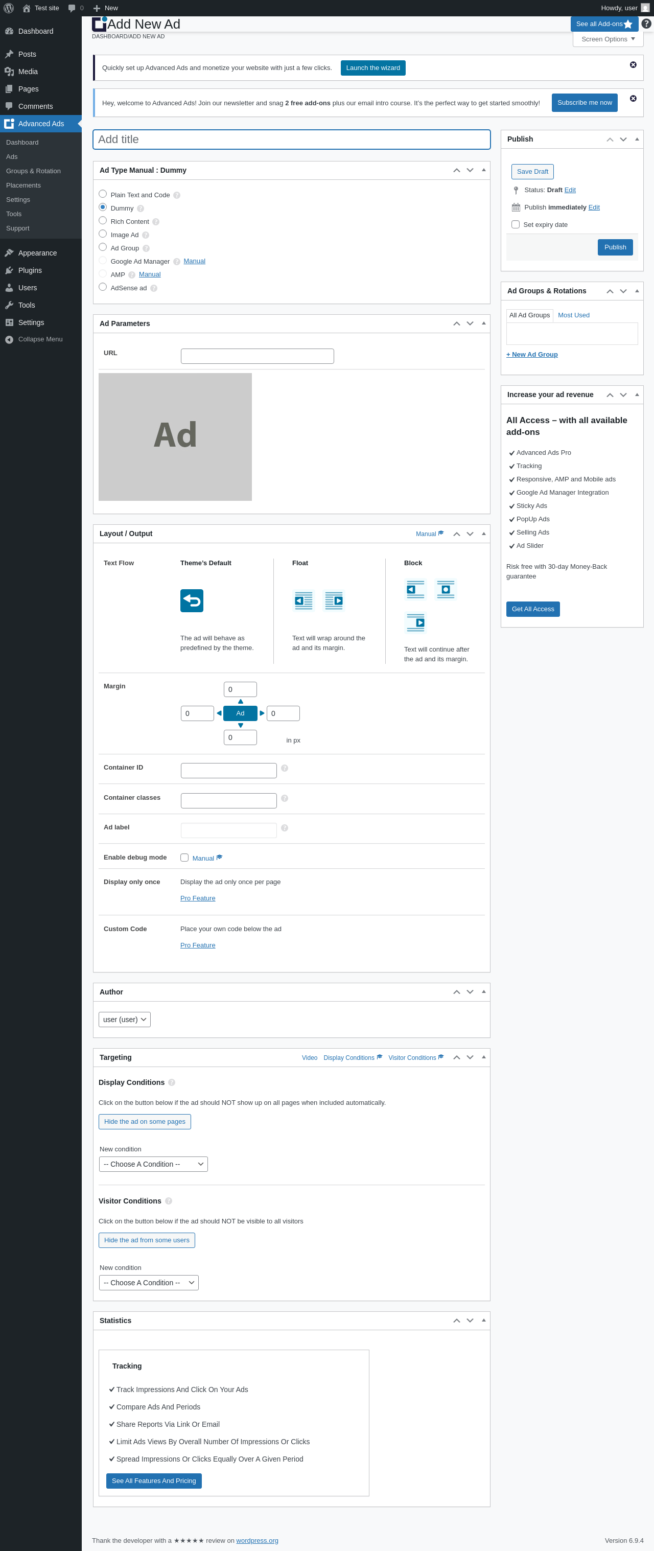Click help icon next to Container classes field
This screenshot has height=1551, width=654.
point(284,798)
